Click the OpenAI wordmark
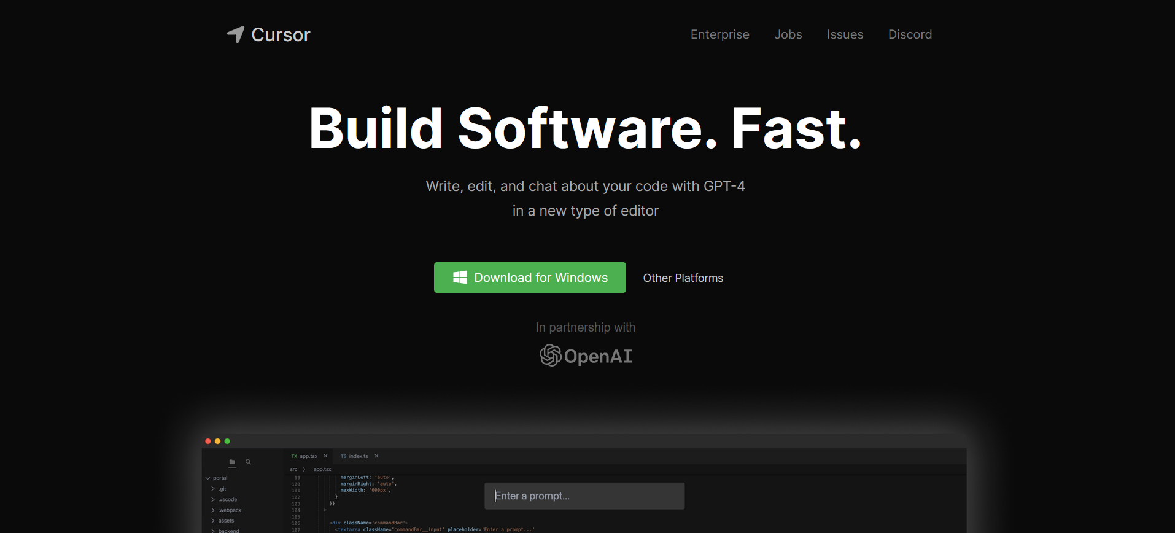 coord(598,356)
